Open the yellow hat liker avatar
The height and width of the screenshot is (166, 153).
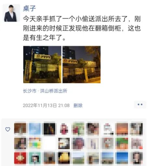[x=64, y=158]
